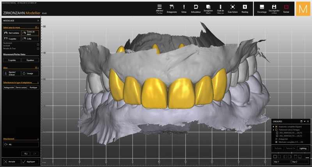312x167 pixels.
Task: Open the Extras toolbar icon
Action: [184, 7]
